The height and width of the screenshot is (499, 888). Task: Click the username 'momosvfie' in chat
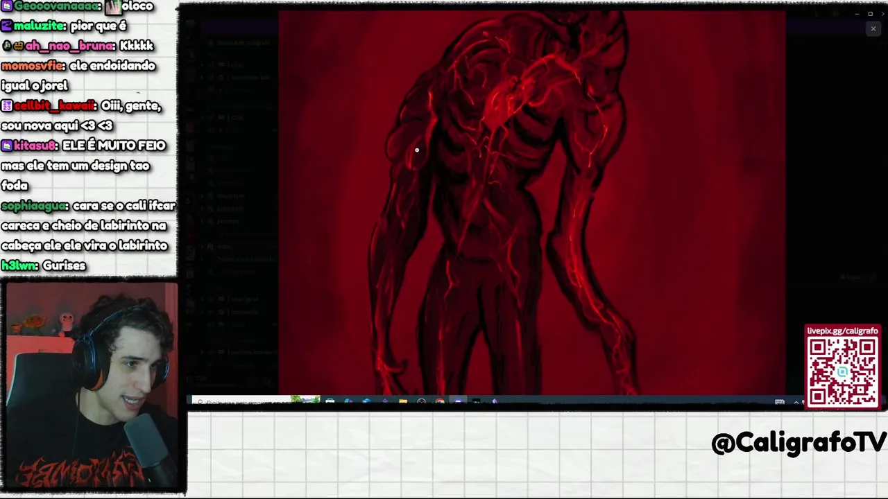click(33, 66)
